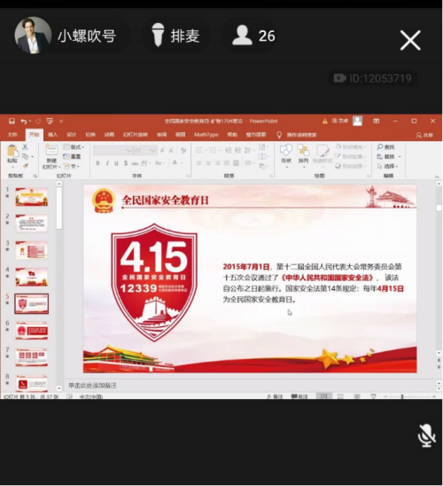Expand the quick access toolbar customize arrow

point(61,121)
